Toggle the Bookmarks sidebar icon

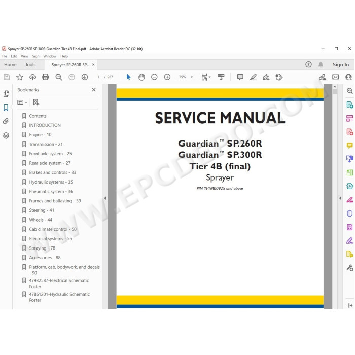(6, 108)
